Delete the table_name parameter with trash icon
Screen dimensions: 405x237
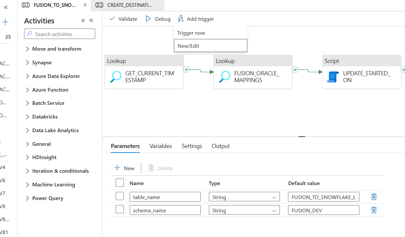pyautogui.click(x=374, y=197)
